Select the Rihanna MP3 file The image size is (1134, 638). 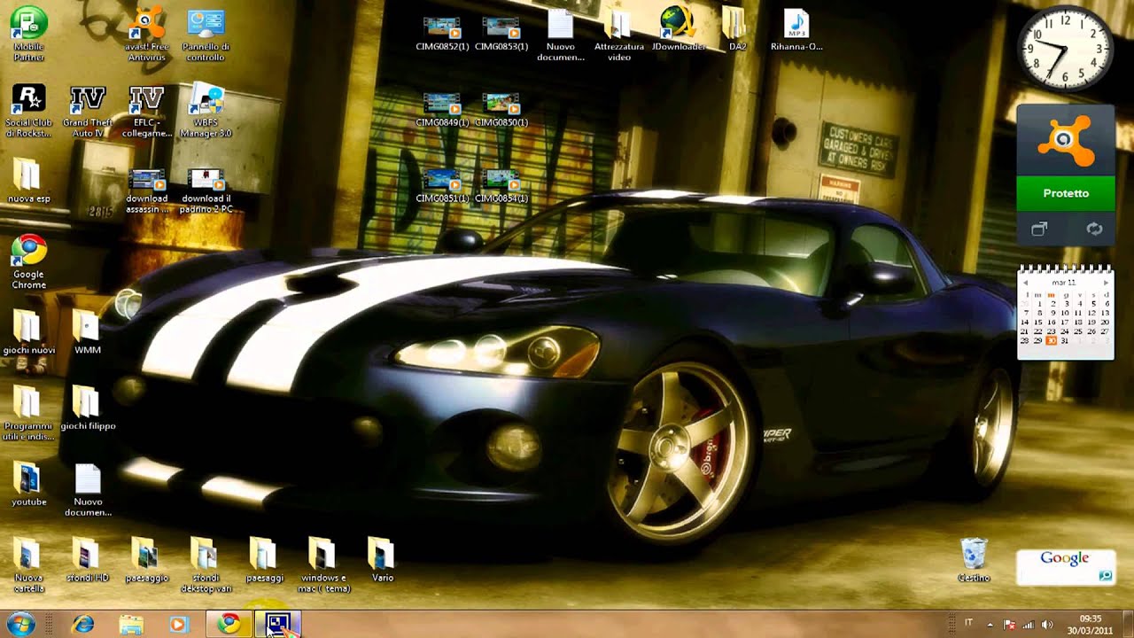click(x=796, y=29)
